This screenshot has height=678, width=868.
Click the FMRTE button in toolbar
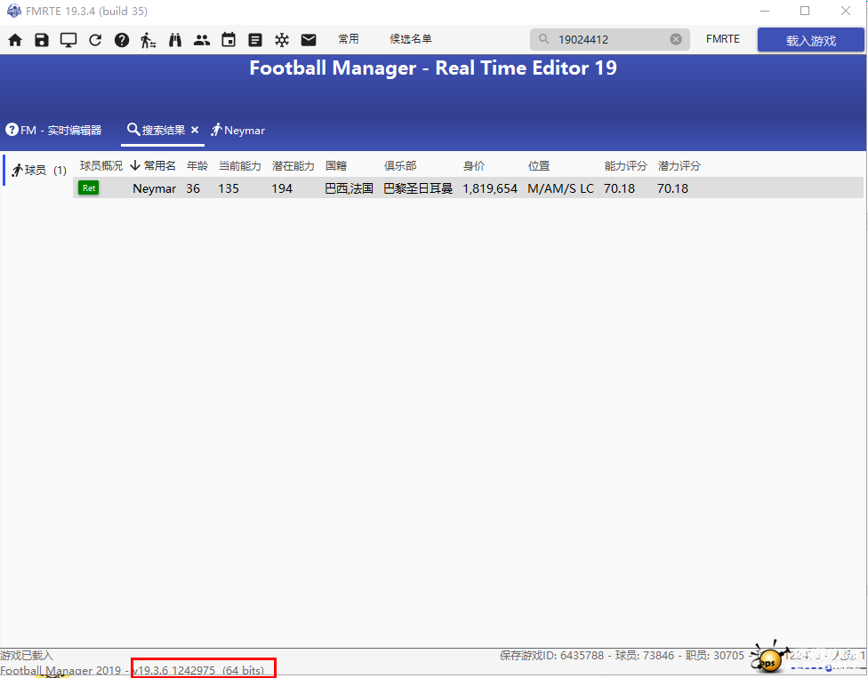[722, 39]
